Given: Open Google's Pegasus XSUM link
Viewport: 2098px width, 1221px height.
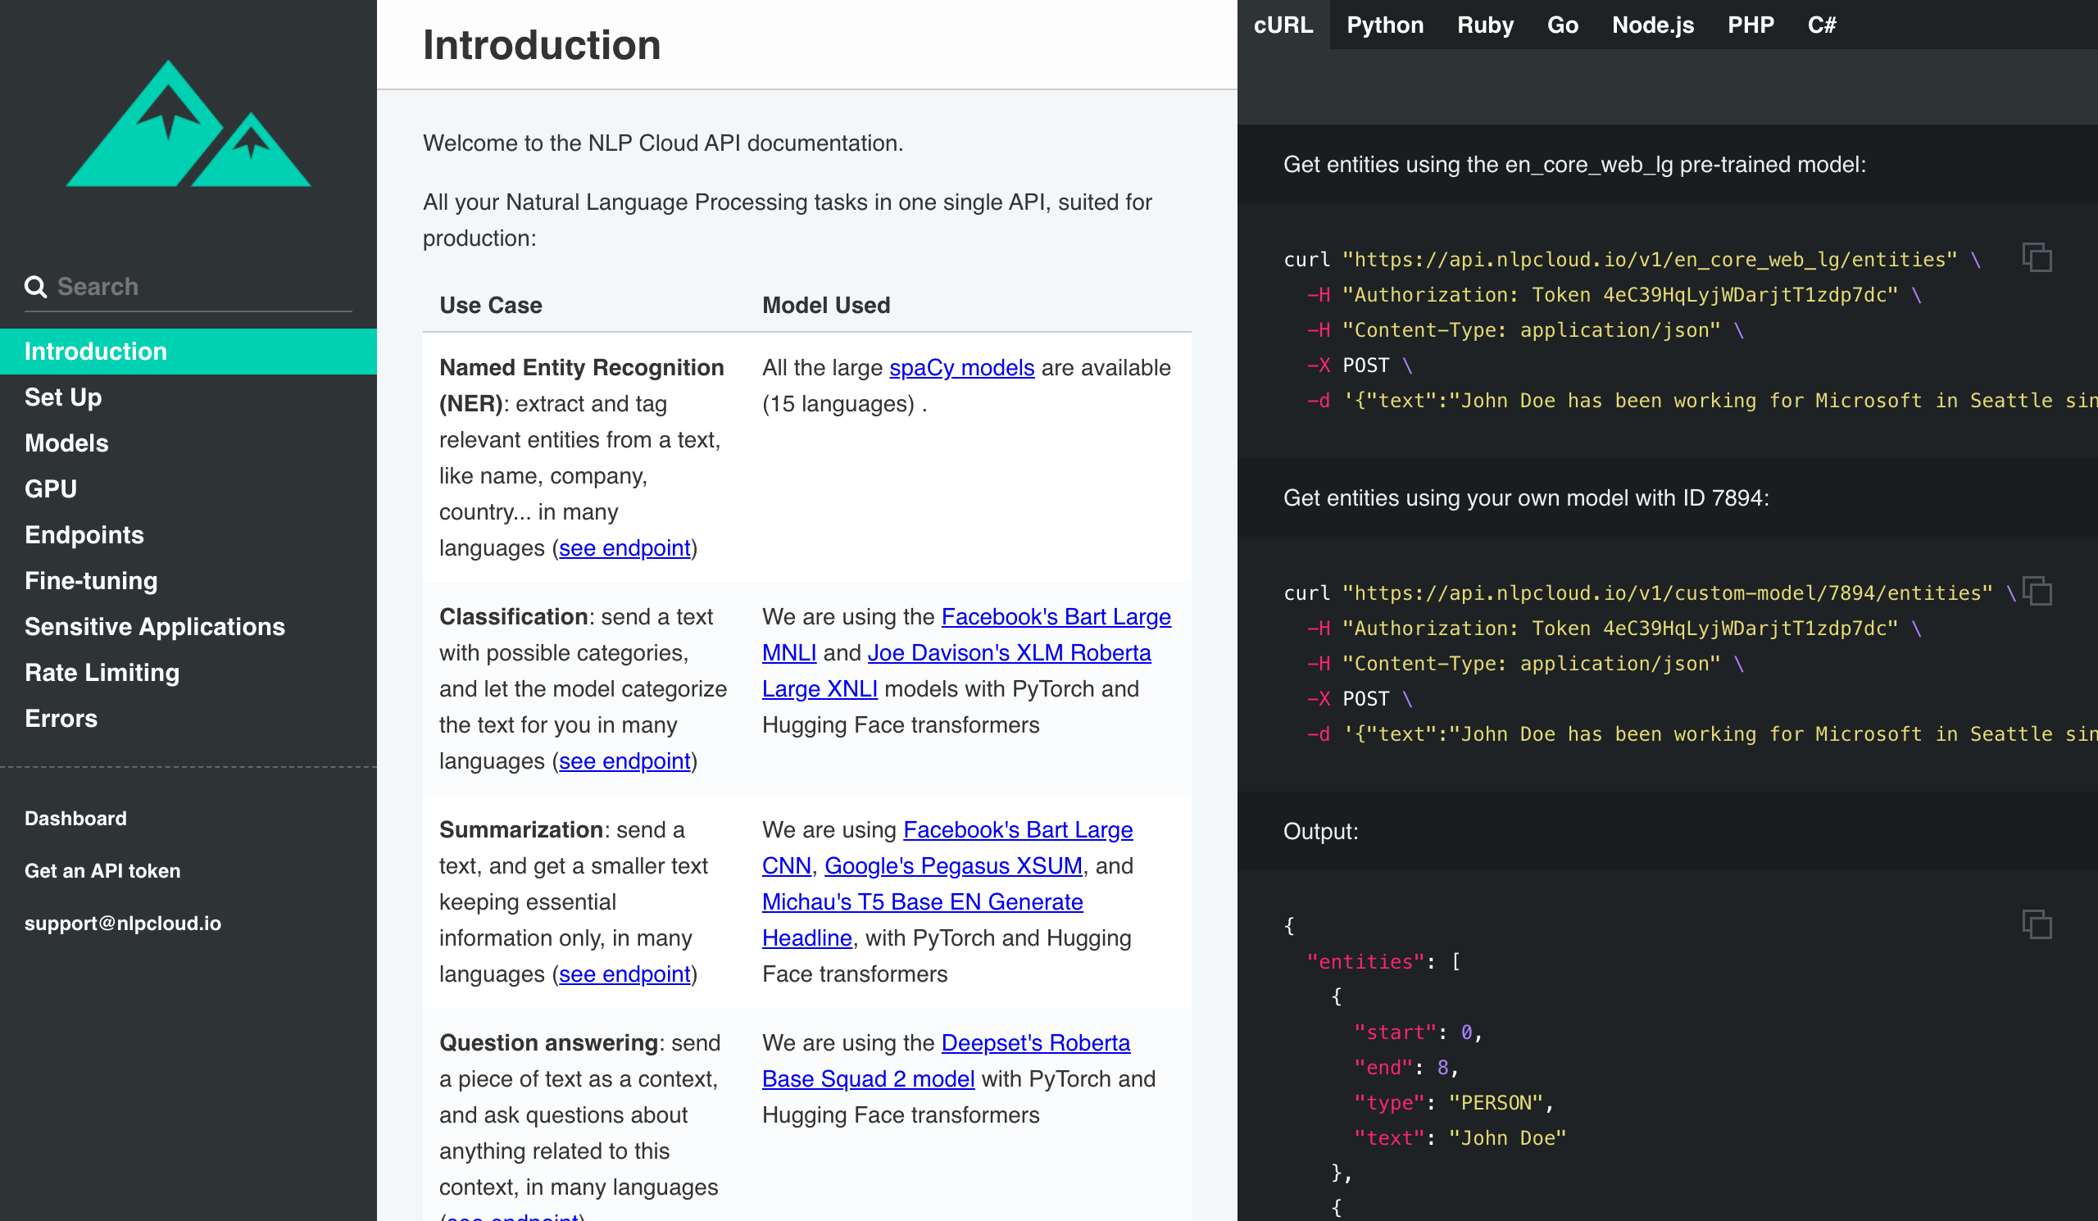Looking at the screenshot, I should point(953,865).
